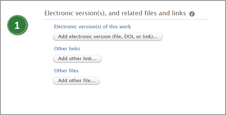The height and width of the screenshot is (115, 226).
Task: Select the Other files heading
Action: (66, 71)
